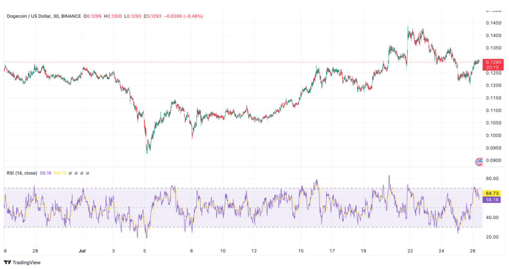Image resolution: width=509 pixels, height=269 pixels.
Task: Click the 17 date on time axis
Action: [x=332, y=251]
